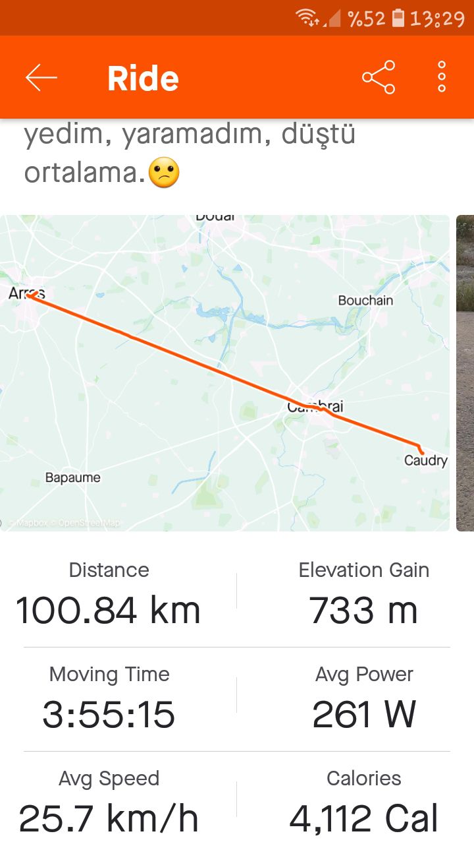This screenshot has width=474, height=844.
Task: Open the three-dot overflow menu
Action: pyautogui.click(x=442, y=78)
